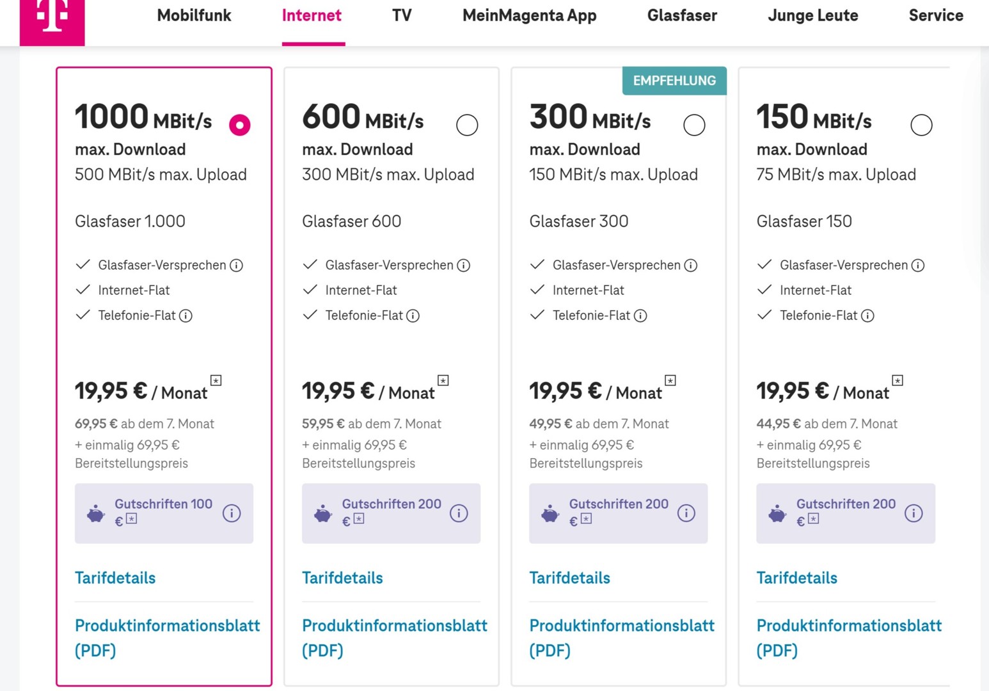Select the 150 MBit/s tariff option
This screenshot has width=989, height=691.
[x=921, y=125]
